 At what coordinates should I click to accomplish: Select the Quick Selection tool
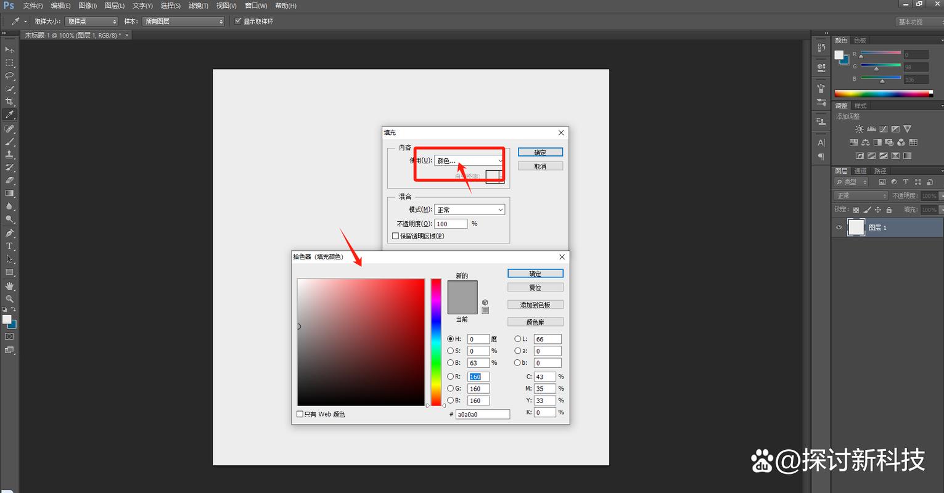coord(9,89)
